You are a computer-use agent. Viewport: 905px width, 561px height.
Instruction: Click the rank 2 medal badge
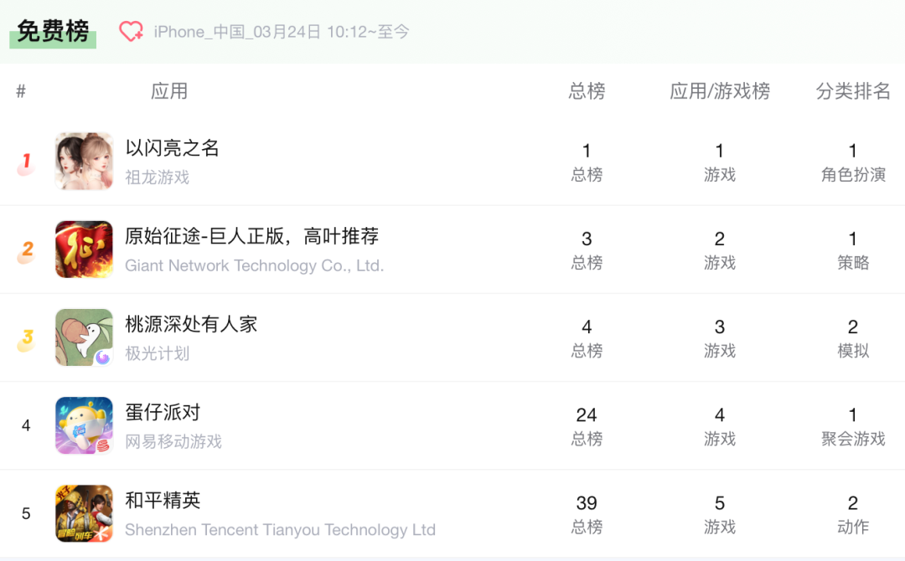pos(26,251)
